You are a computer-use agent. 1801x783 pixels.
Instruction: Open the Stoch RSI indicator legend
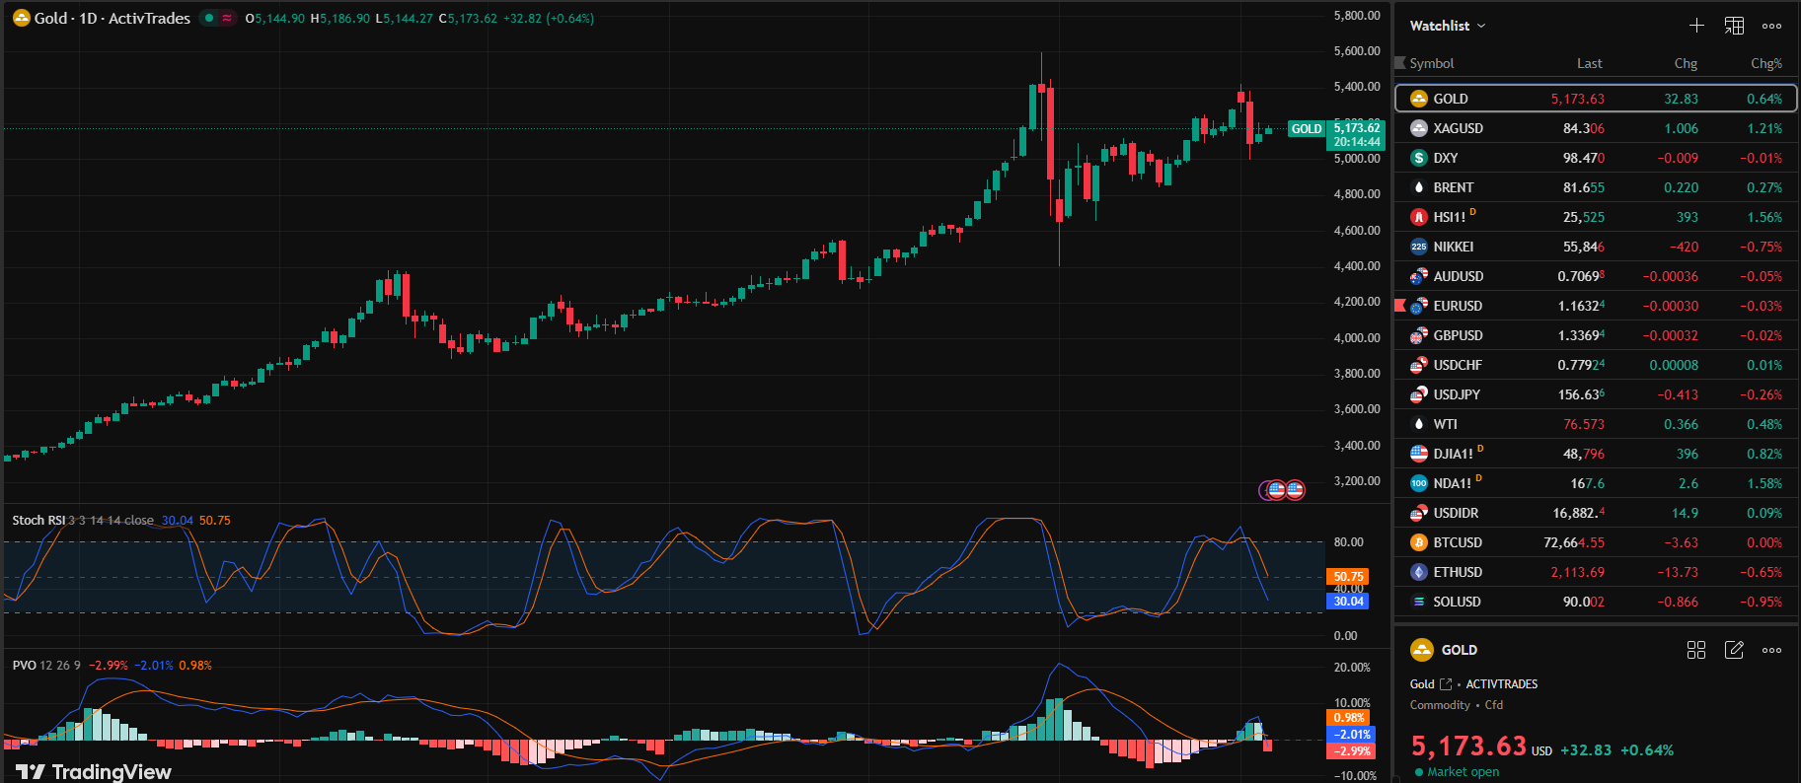click(39, 521)
